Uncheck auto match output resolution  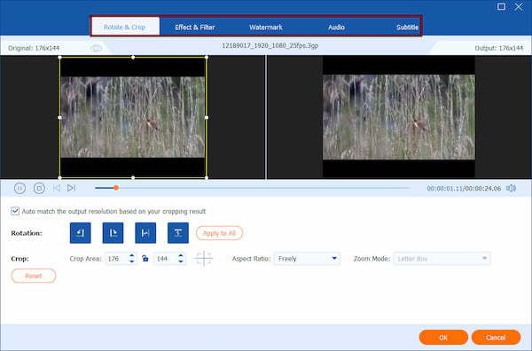pyautogui.click(x=15, y=211)
